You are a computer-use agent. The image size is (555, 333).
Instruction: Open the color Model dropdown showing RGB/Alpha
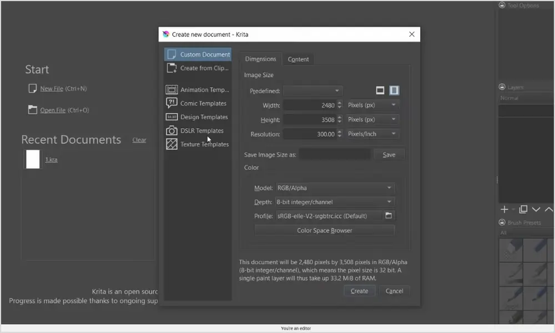click(x=335, y=188)
